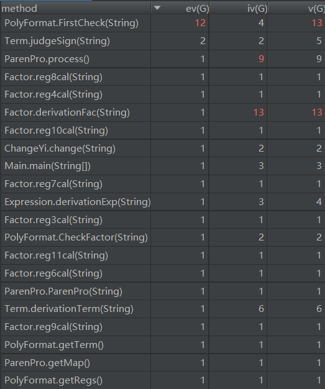
Task: Select the PolyFormat.getRegs() row
Action: click(163, 380)
